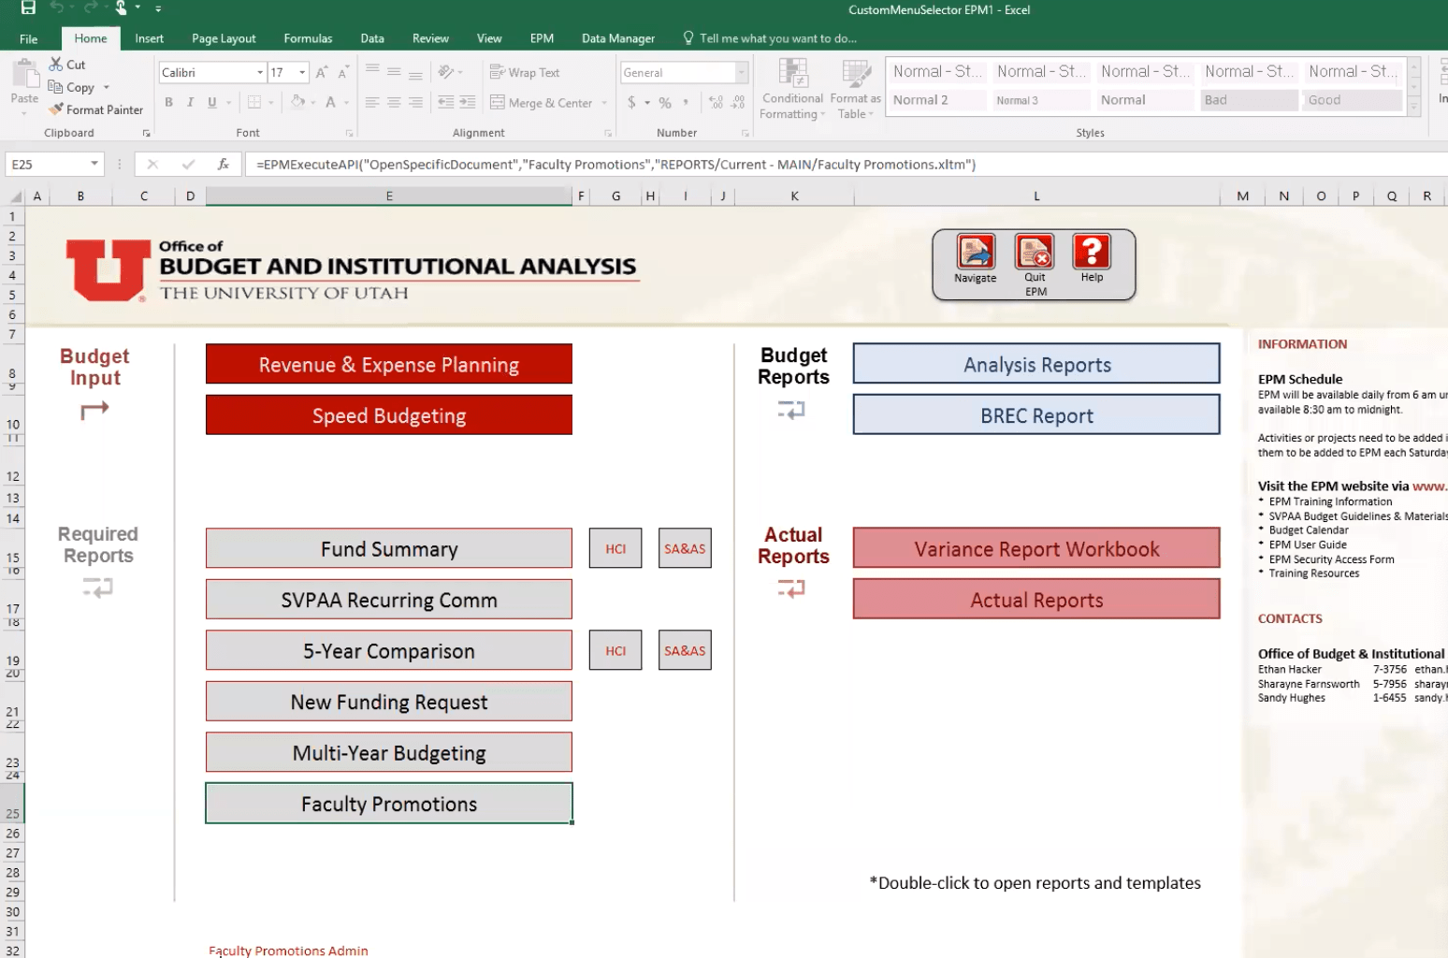
Task: Top align cell contents
Action: (372, 71)
